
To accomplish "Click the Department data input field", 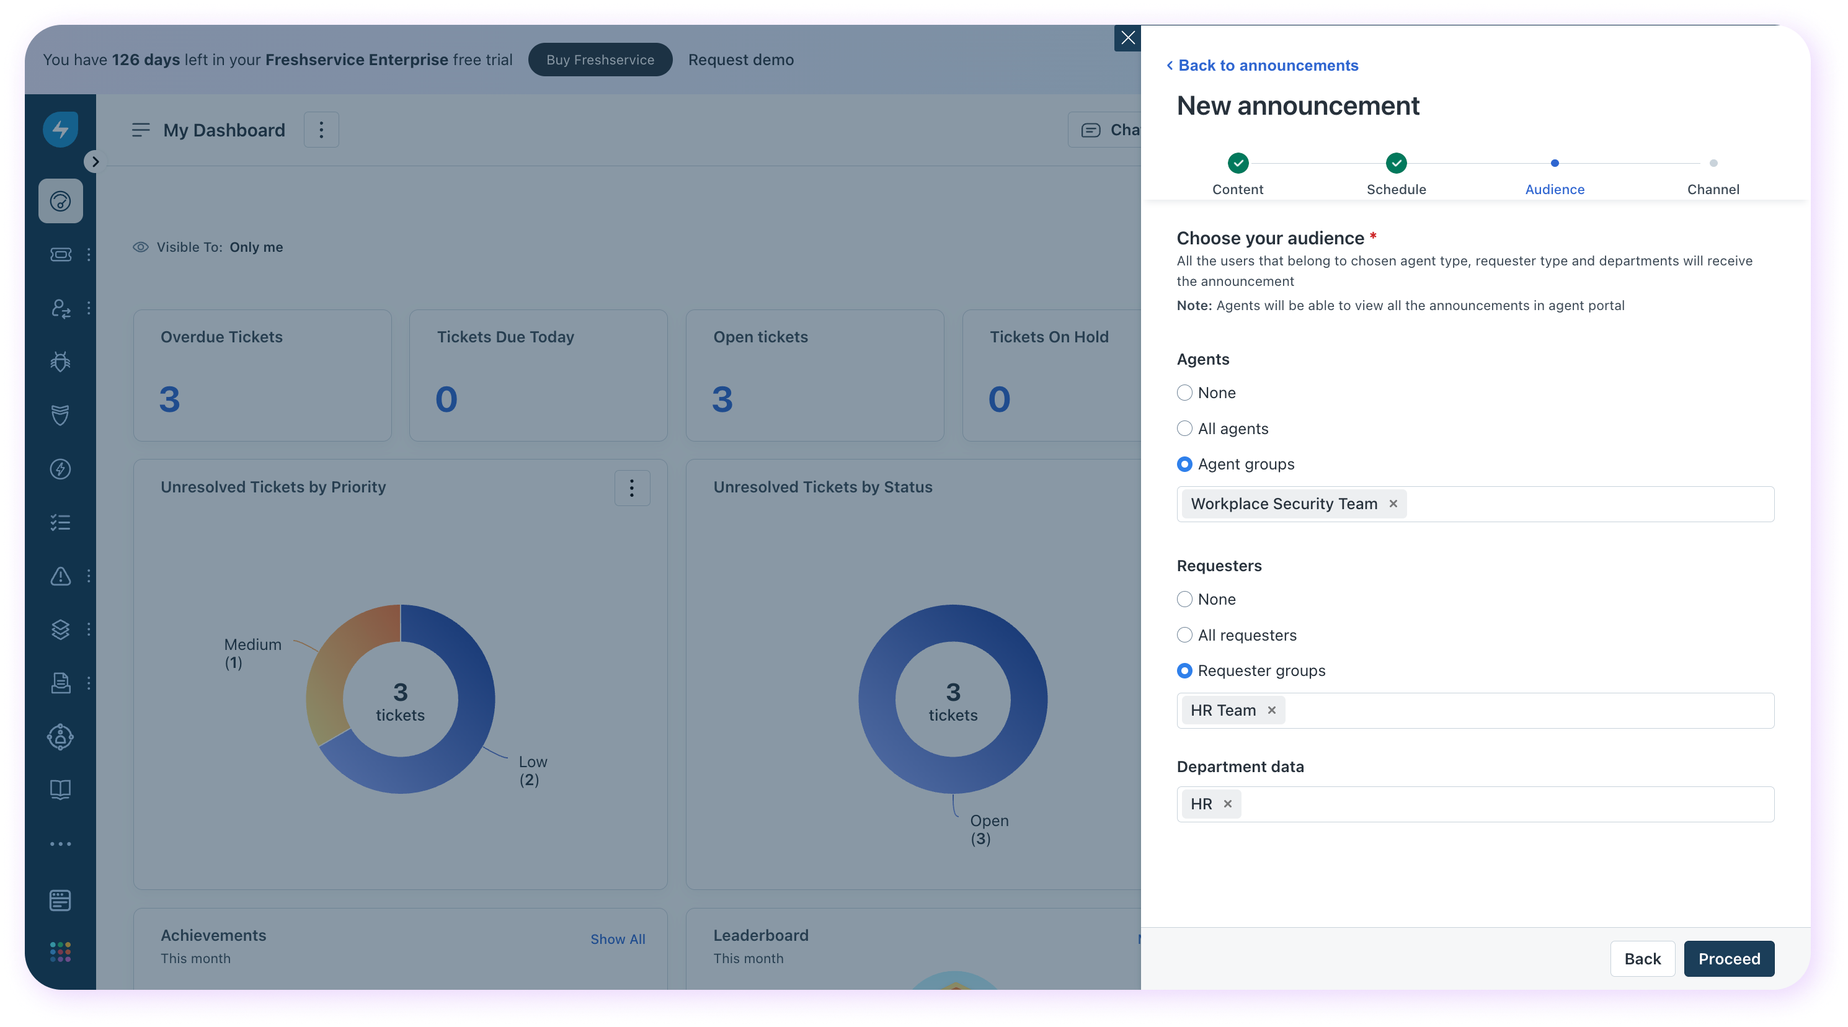I will point(1506,804).
